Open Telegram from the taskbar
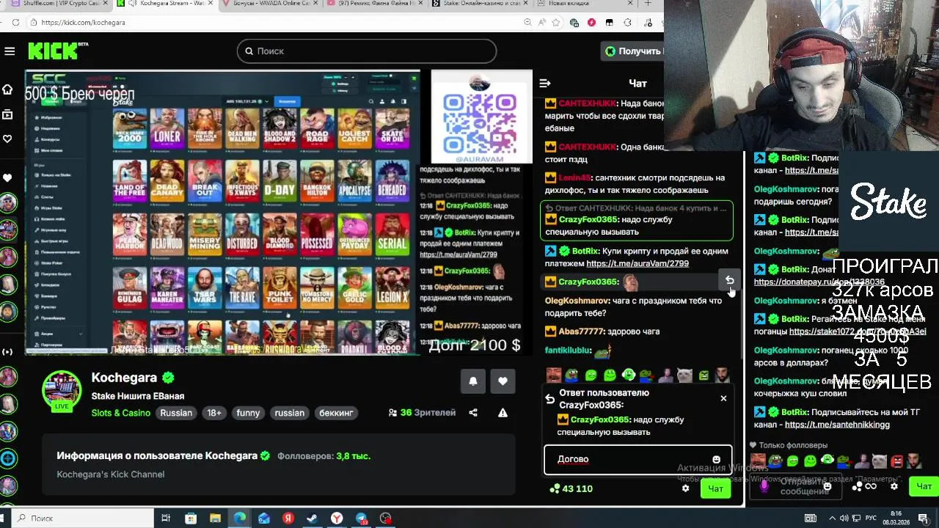Screen dimensions: 939x528 (361, 518)
